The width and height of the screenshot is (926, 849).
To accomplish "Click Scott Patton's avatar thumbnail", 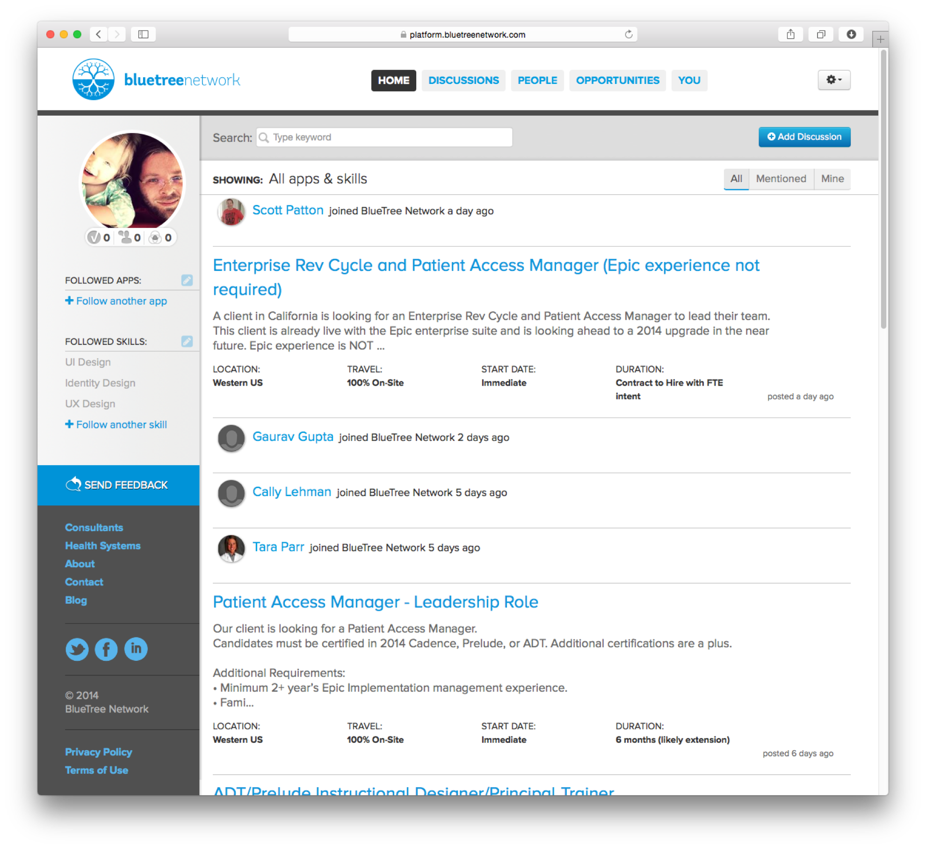I will (231, 212).
